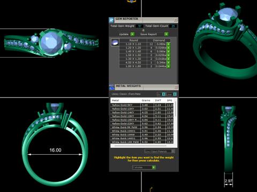Click green arrow for 1.00 X 1.00 row

click(169, 66)
